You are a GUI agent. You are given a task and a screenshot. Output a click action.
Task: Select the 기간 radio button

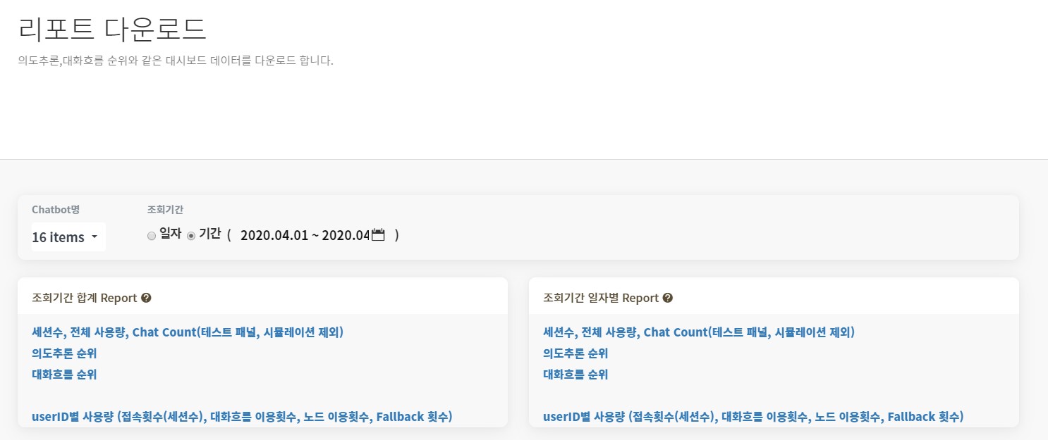click(190, 237)
